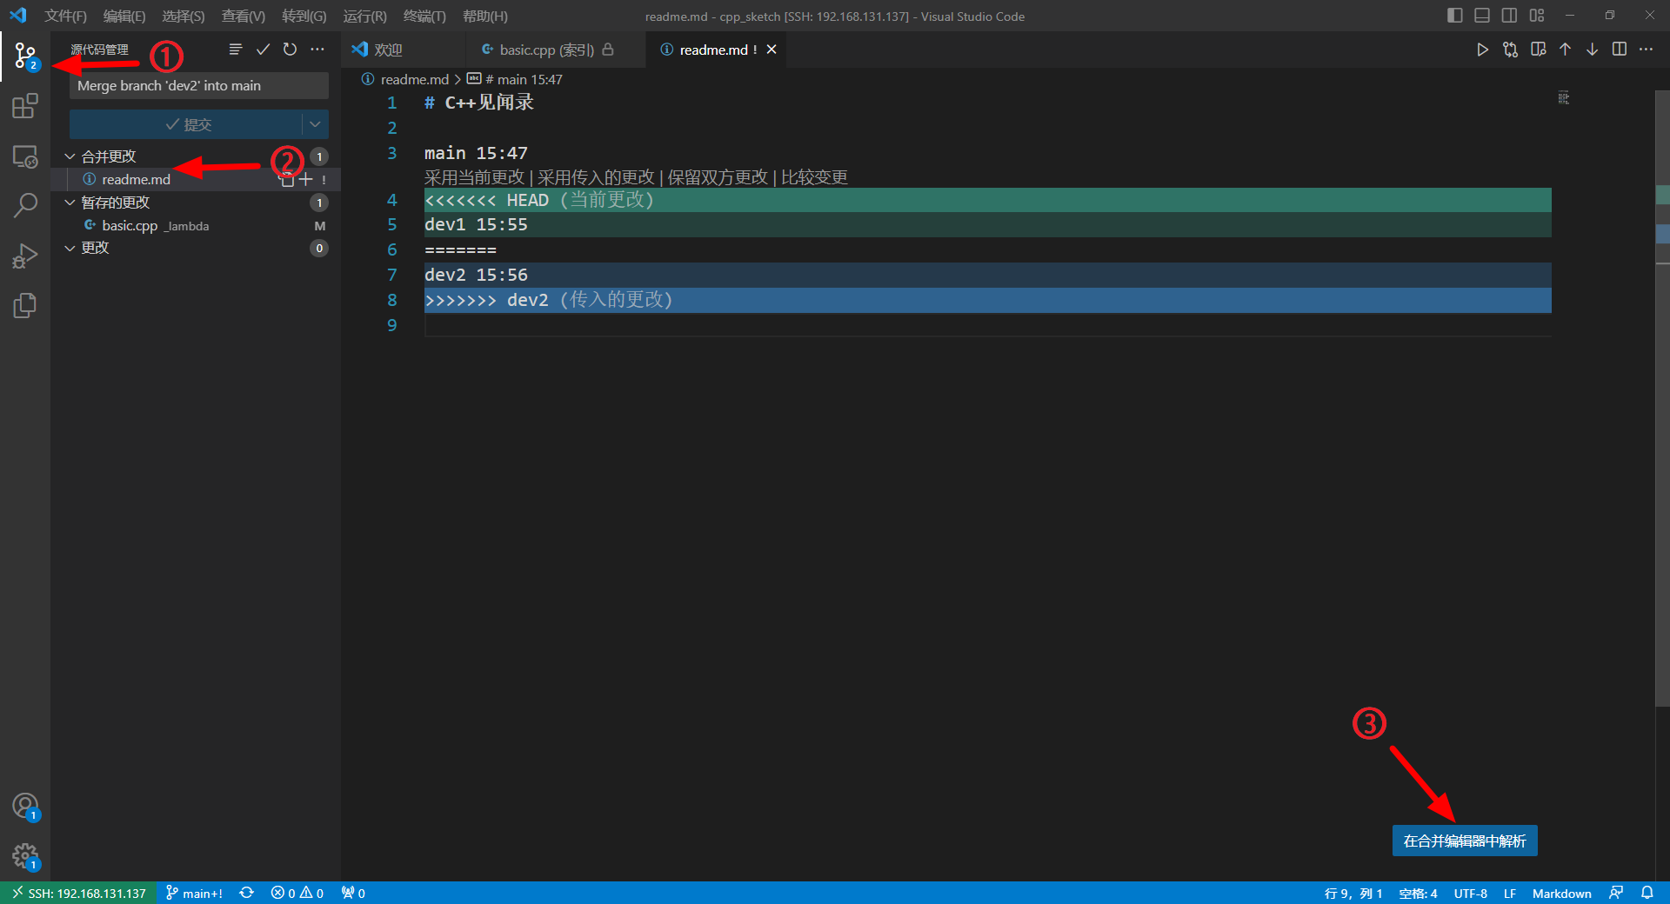The image size is (1670, 904).
Task: Collapse the 更改 group
Action: [70, 248]
